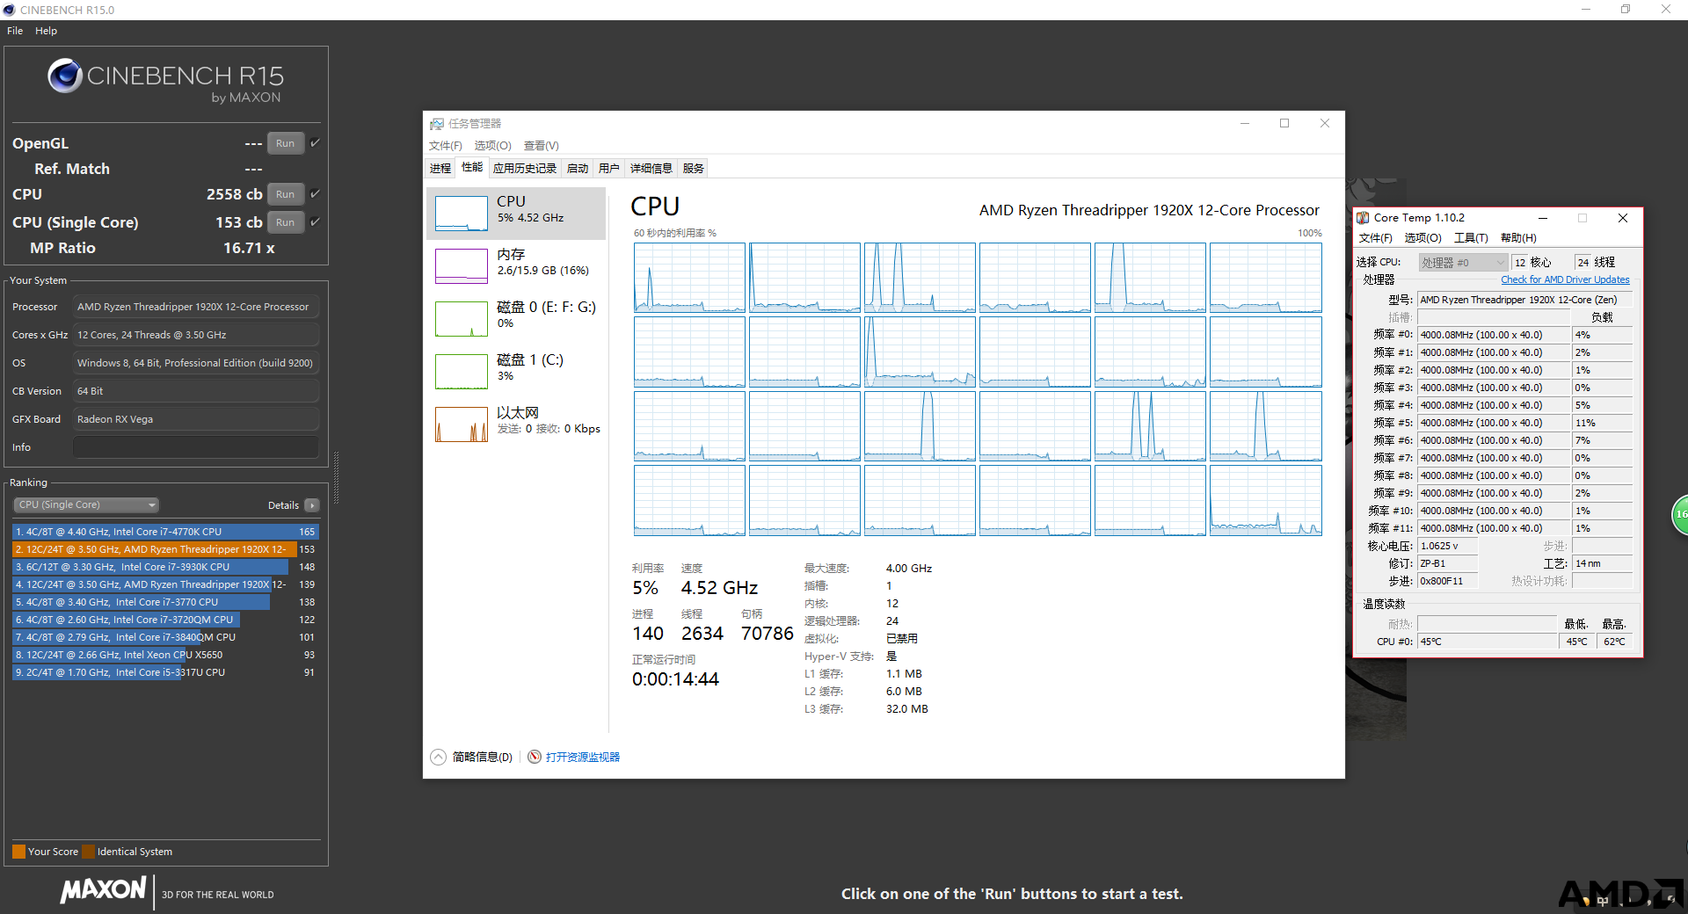
Task: Open the Cinebench Help menu
Action: tap(46, 31)
